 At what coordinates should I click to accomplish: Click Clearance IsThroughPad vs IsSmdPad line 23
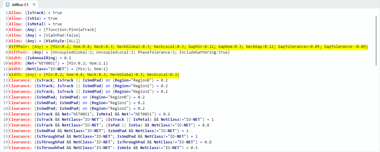[x=103, y=137]
